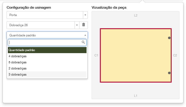Pick the 3 dobradiças option
186x107 pixels.
click(x=47, y=74)
